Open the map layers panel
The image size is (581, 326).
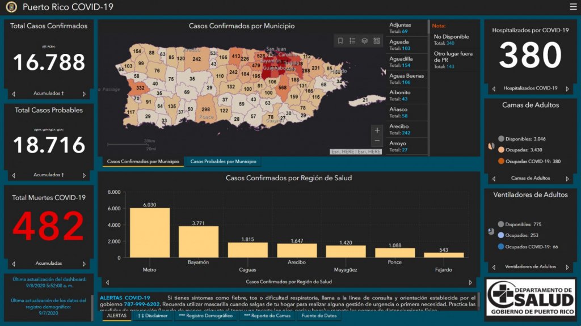pyautogui.click(x=364, y=41)
